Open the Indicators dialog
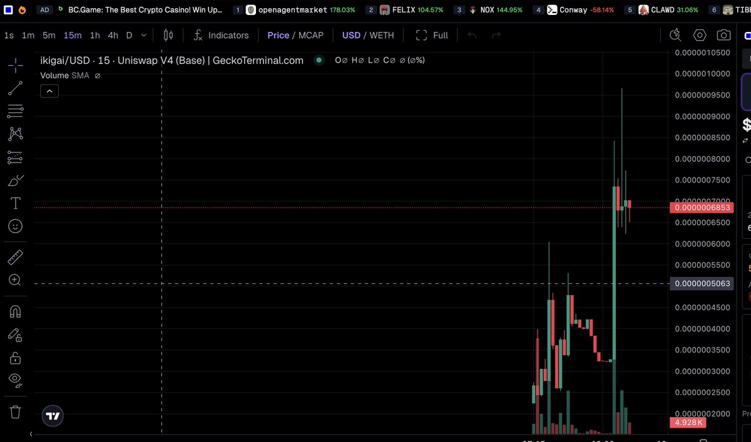Screen dimensions: 751x442 220,35
